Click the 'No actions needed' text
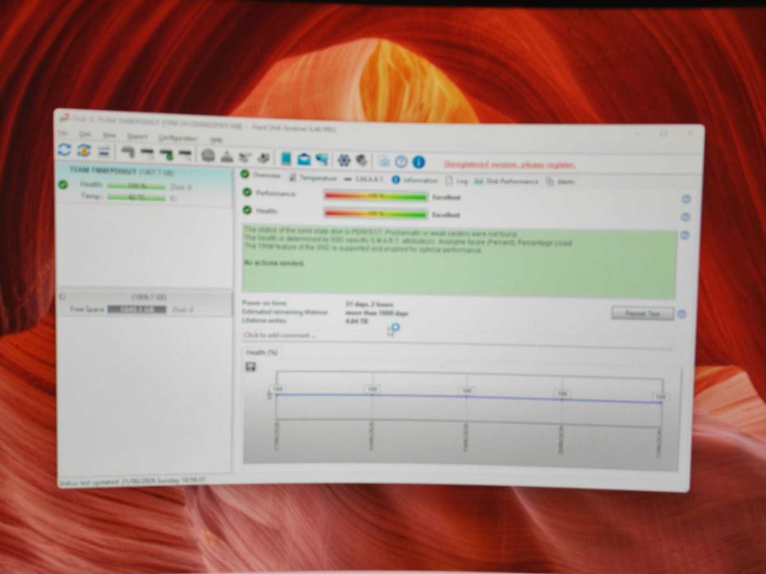766x574 pixels. tap(274, 263)
